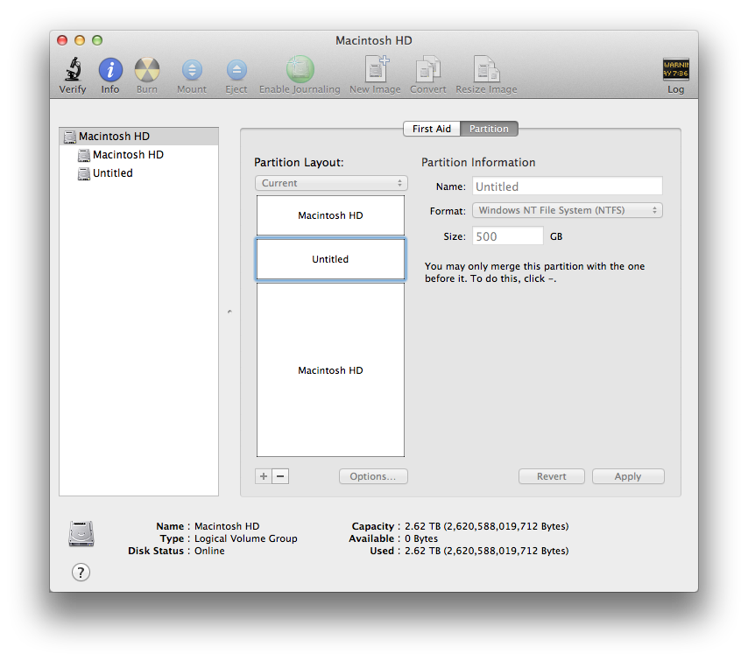Select top-level Macintosh HD disk in sidebar
The image size is (748, 661).
pos(138,137)
